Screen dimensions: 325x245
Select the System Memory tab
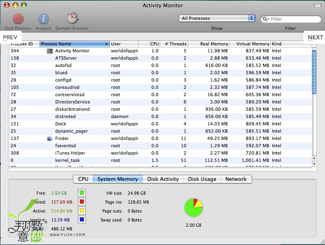pos(118,179)
